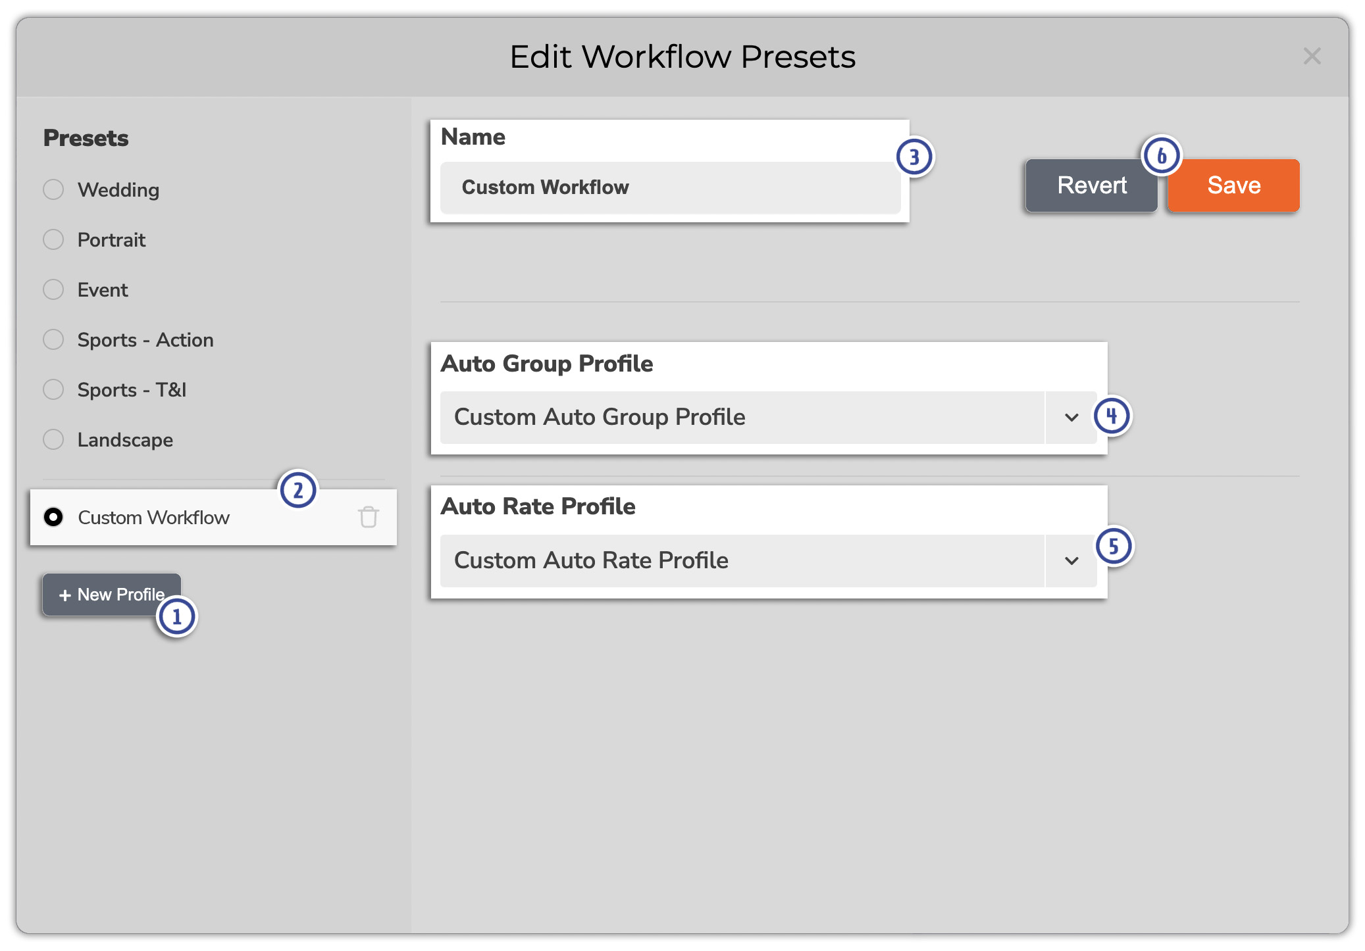Expand the Custom Auto Group Profile chevron
This screenshot has width=1365, height=951.
pos(1071,417)
